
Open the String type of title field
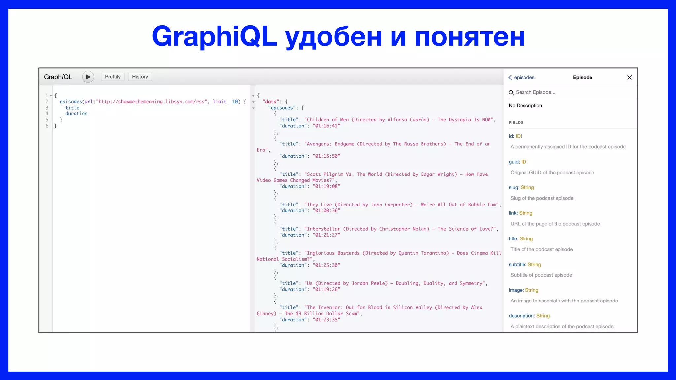526,239
